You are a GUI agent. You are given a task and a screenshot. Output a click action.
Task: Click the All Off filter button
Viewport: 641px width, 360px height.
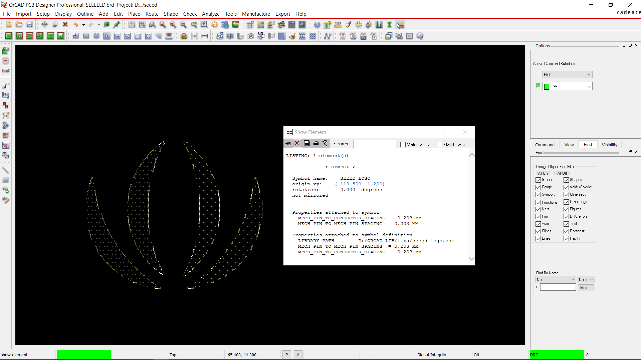tap(562, 173)
